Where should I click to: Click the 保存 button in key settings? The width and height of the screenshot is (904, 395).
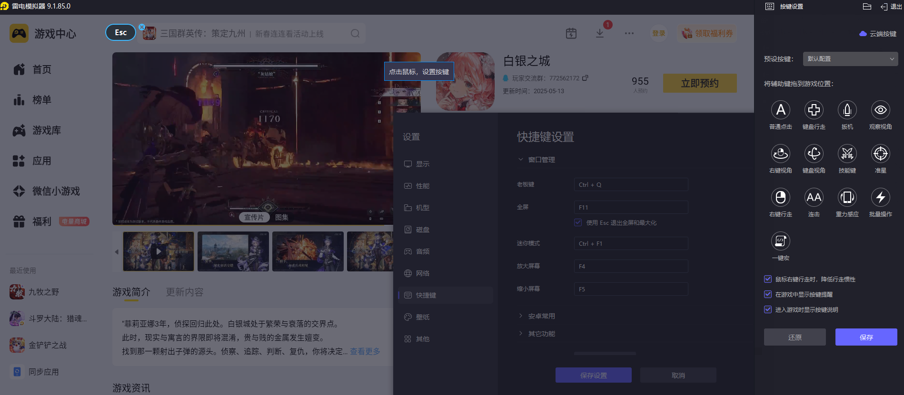pyautogui.click(x=866, y=337)
